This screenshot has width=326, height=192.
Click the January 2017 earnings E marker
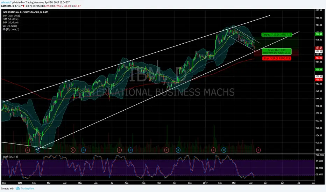[x=213, y=150]
